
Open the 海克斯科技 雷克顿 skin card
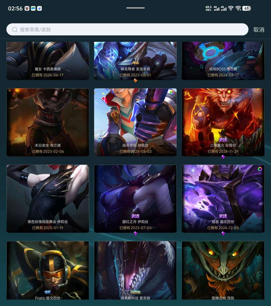point(135,270)
